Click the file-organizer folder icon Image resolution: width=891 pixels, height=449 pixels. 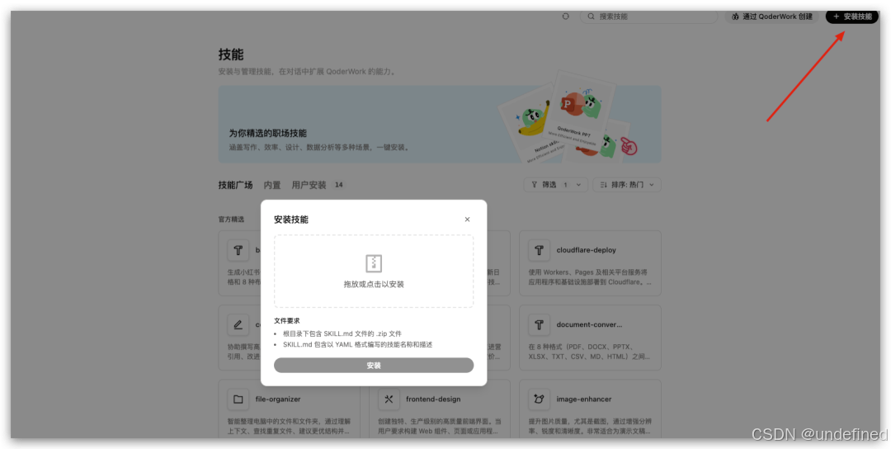(238, 399)
